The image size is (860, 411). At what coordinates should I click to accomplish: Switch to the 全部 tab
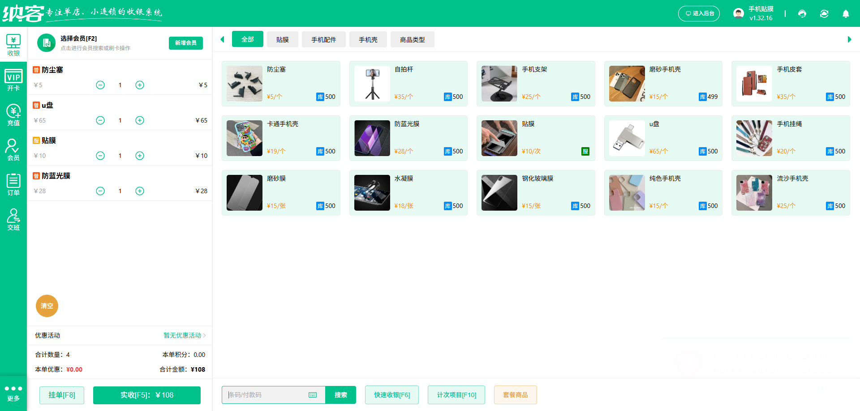(247, 39)
